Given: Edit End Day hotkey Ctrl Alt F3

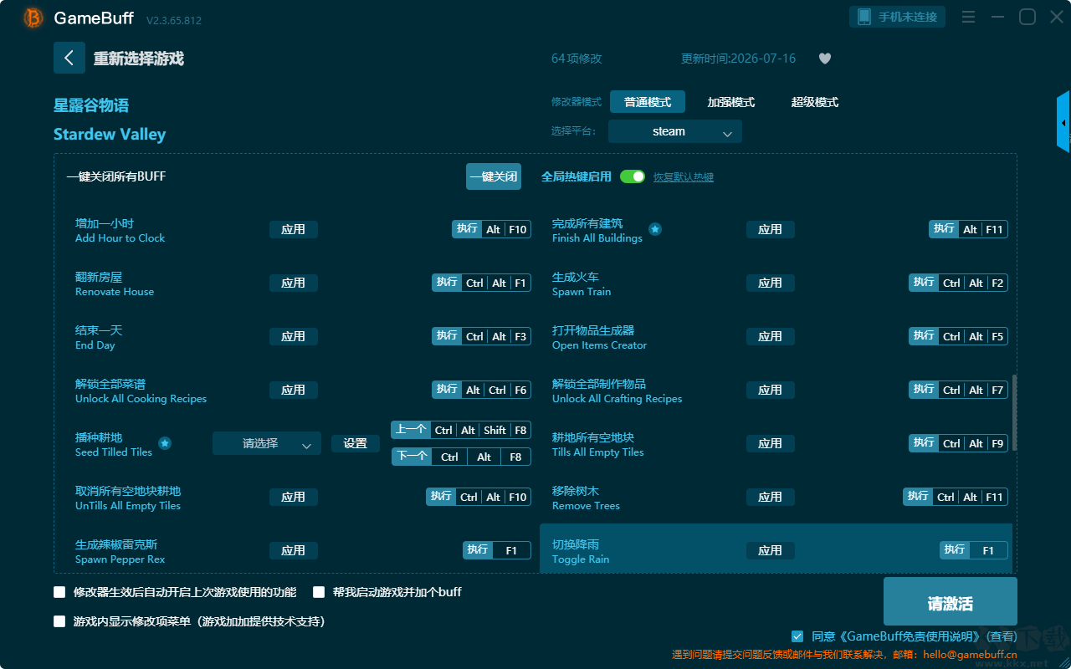Looking at the screenshot, I should coord(482,336).
